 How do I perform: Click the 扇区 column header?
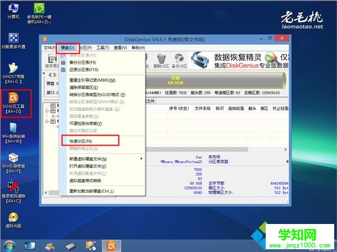click(264, 109)
